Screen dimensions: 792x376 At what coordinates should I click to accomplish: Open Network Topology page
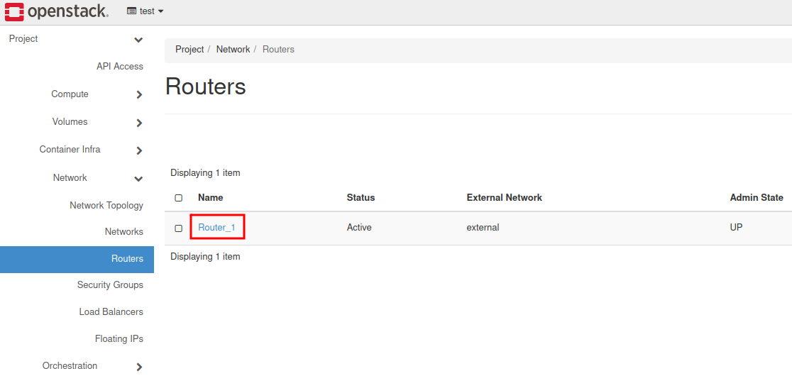coord(106,206)
